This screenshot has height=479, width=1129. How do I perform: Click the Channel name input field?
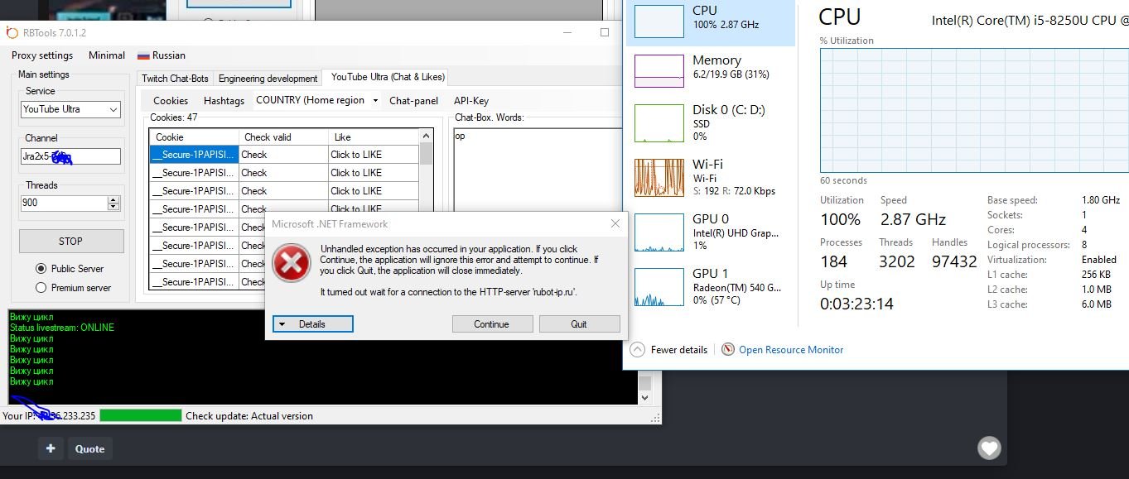(x=70, y=156)
